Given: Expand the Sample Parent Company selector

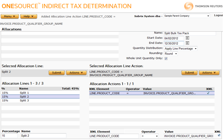Looking at the screenshot, I should 186,16.
